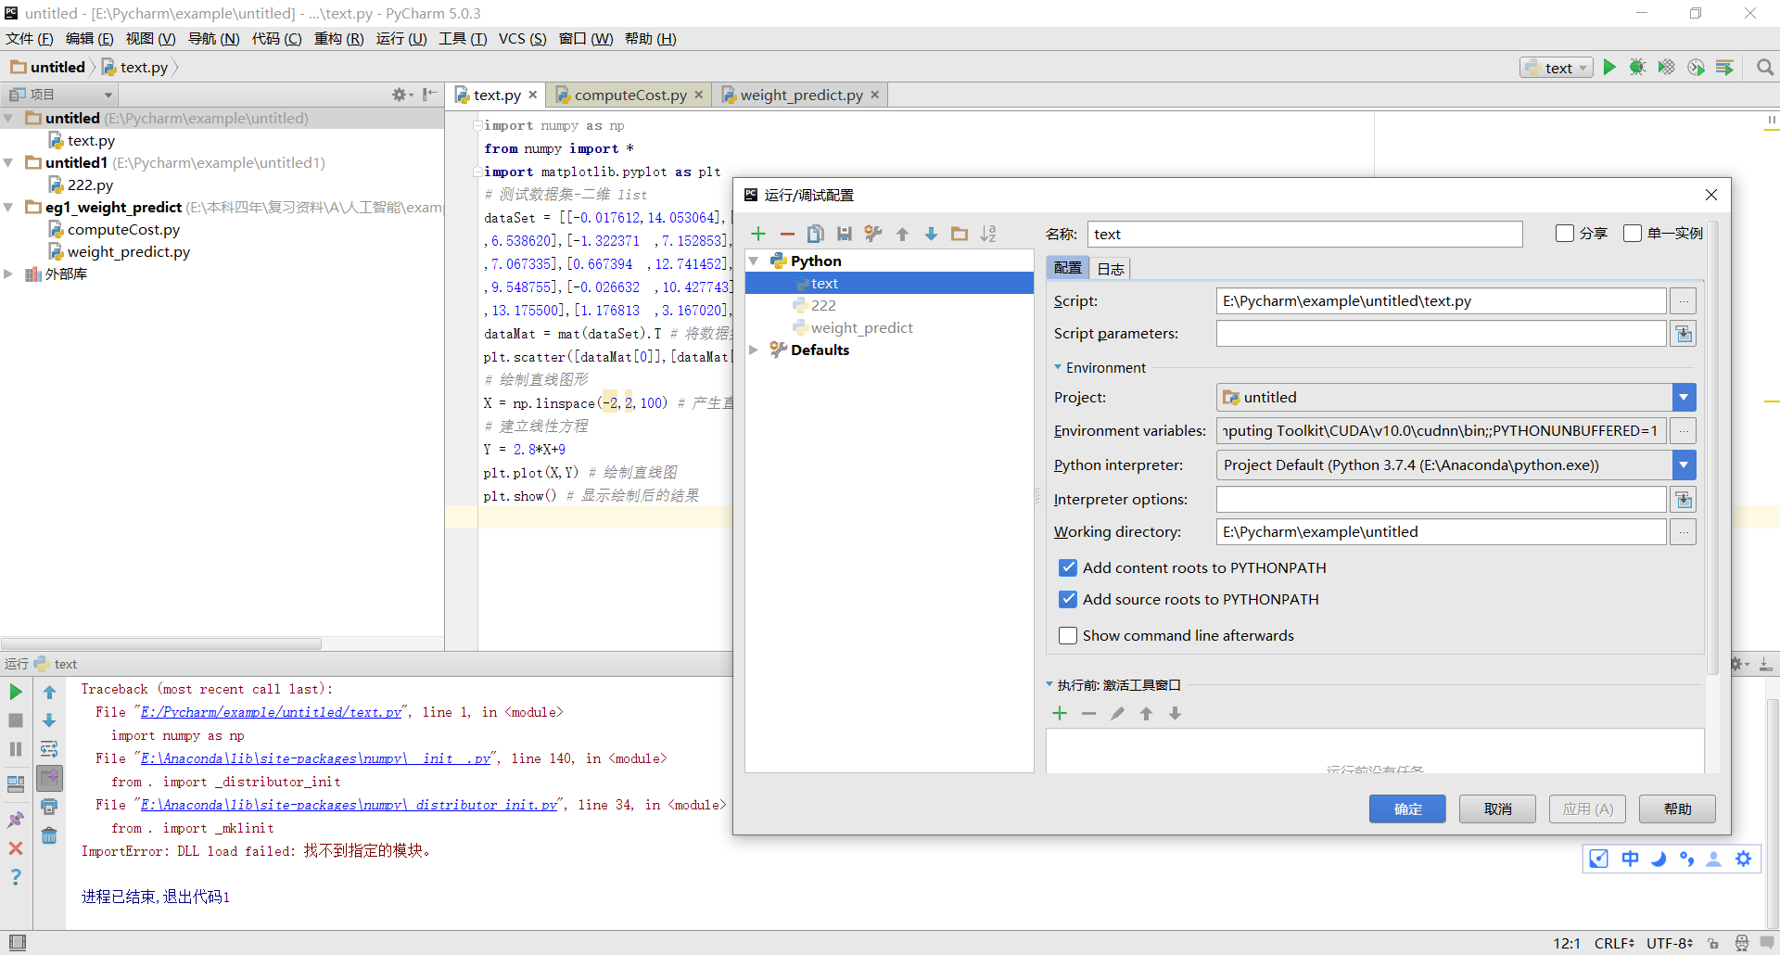1780x955 pixels.
Task: Open the run configuration selector text
Action: tap(1557, 68)
